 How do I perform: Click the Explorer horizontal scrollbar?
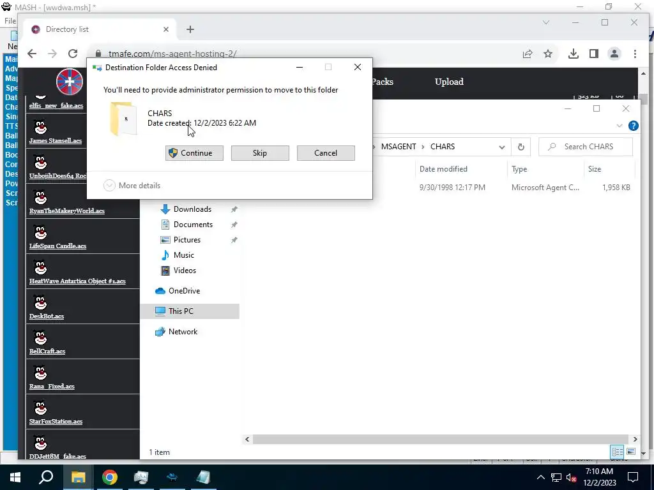pos(441,439)
